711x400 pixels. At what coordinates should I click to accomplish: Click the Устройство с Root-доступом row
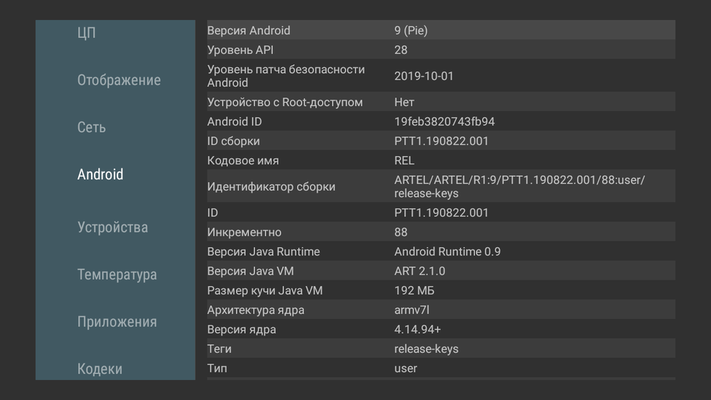click(441, 102)
